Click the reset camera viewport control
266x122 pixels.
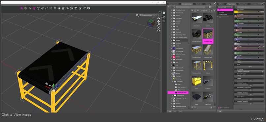(x=159, y=31)
